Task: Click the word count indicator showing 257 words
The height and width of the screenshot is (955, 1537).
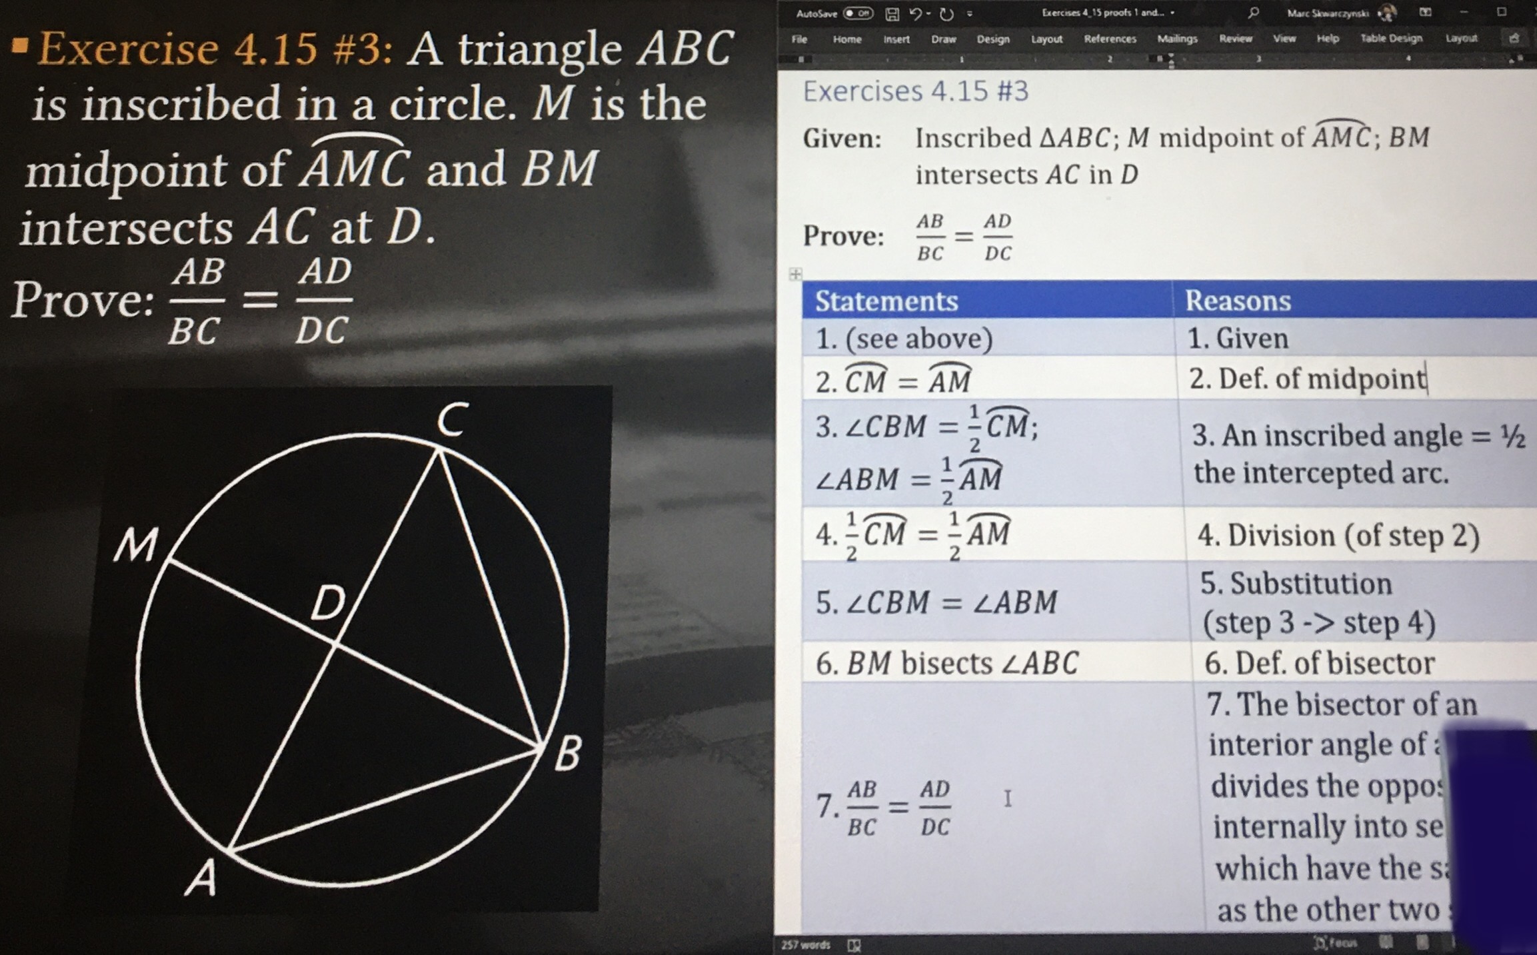Action: point(806,944)
